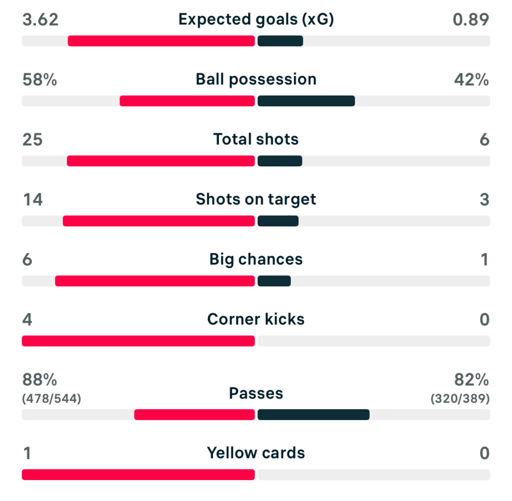The image size is (512, 501).
Task: Click the Yellow cards label
Action: [x=256, y=453]
